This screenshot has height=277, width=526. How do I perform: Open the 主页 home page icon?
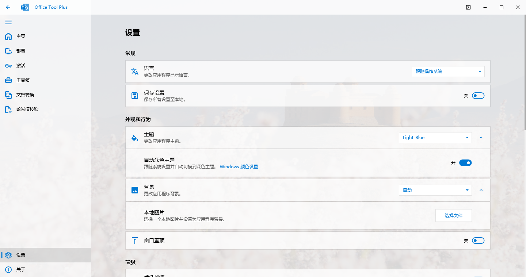8,36
